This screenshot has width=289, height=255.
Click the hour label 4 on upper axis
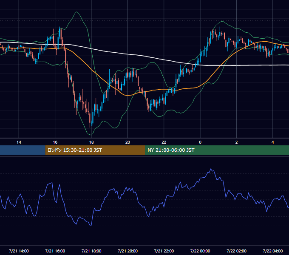pyautogui.click(x=272, y=142)
